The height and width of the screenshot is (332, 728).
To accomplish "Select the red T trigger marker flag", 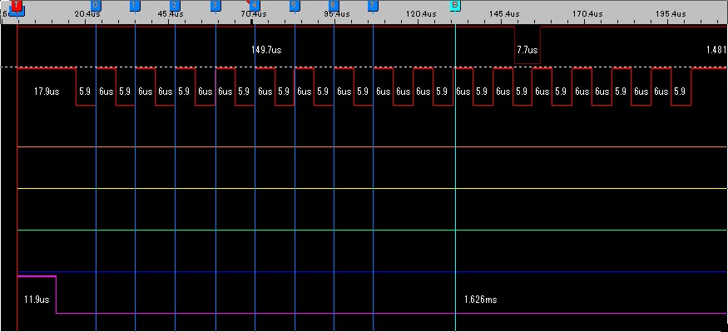I will coord(17,6).
